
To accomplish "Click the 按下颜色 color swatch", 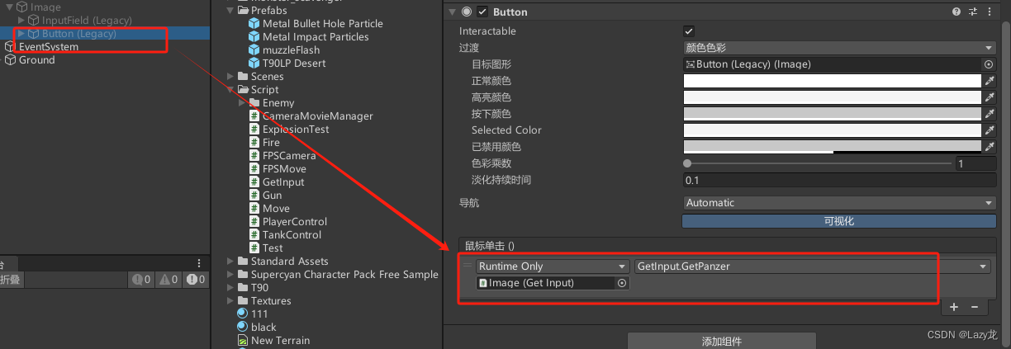I will coord(832,114).
